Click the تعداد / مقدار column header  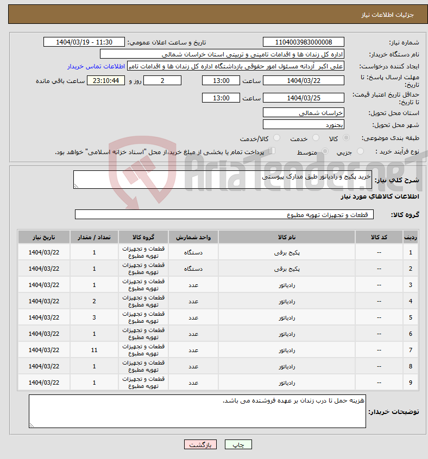pyautogui.click(x=94, y=237)
